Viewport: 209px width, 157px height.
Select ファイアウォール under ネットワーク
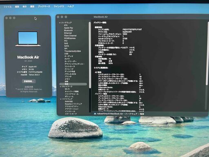click(x=71, y=94)
